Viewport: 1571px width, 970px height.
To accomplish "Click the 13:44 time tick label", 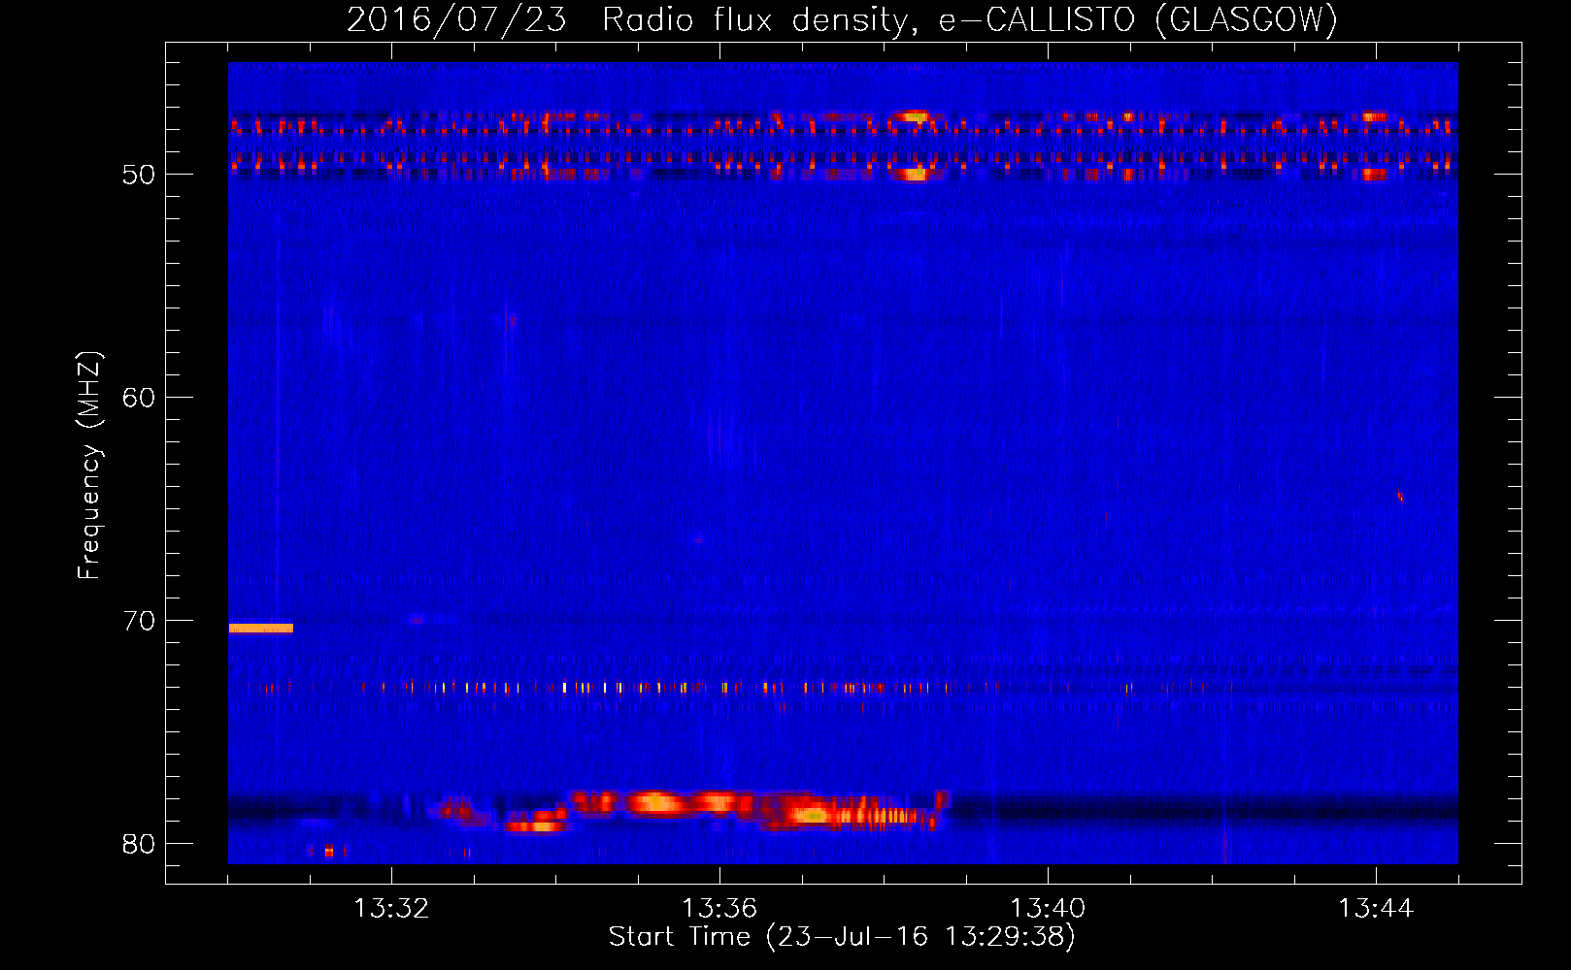I will [1376, 909].
